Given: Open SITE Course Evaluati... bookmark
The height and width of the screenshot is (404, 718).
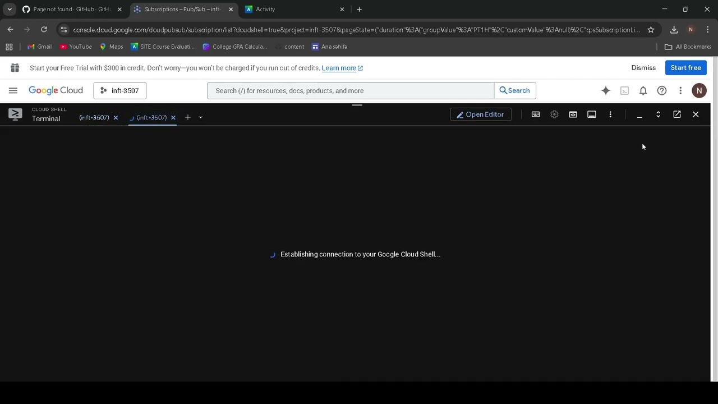Looking at the screenshot, I should tap(163, 47).
